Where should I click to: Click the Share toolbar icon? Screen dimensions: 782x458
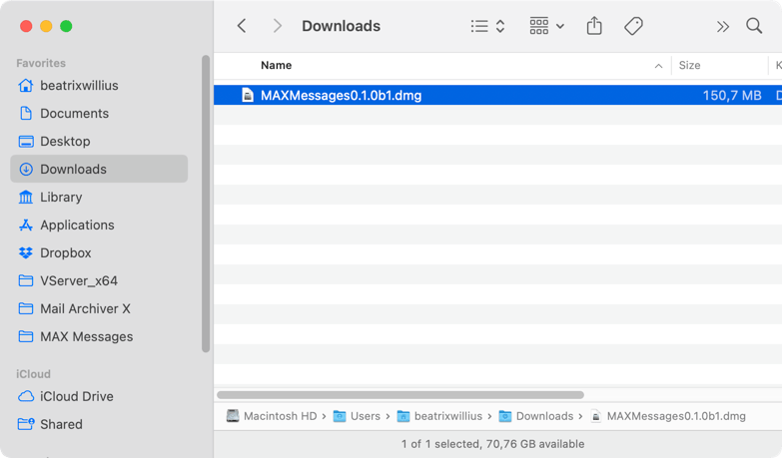(594, 26)
